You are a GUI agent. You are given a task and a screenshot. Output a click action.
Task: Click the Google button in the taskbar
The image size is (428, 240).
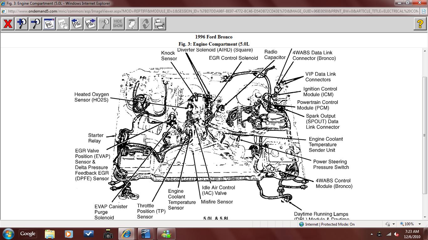click(28, 234)
